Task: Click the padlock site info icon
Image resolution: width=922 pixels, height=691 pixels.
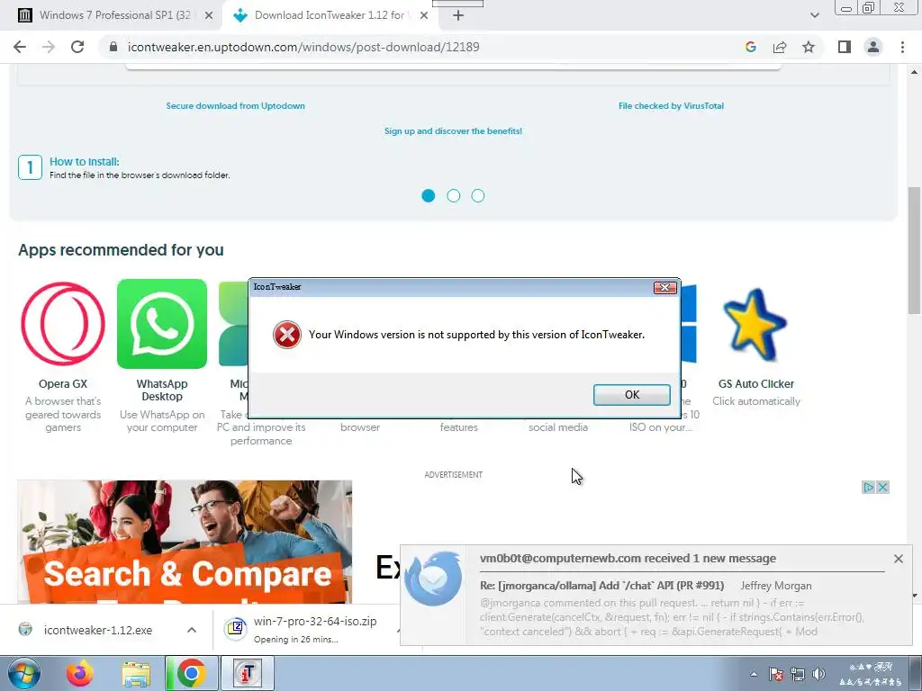Action: click(114, 47)
